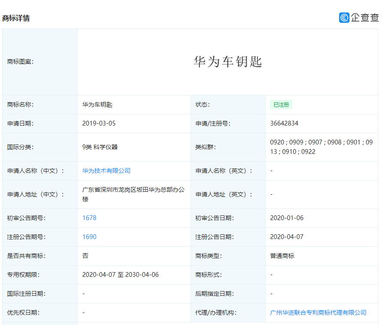Screen dimensions: 383x325
Task: Click the 优先权日期 label
Action: coord(23,313)
